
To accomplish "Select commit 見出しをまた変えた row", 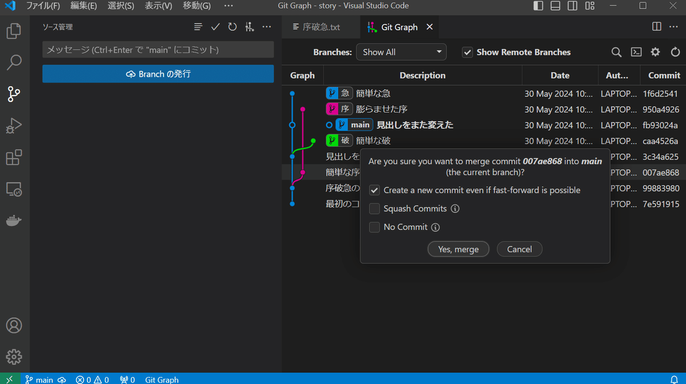I will click(x=484, y=125).
